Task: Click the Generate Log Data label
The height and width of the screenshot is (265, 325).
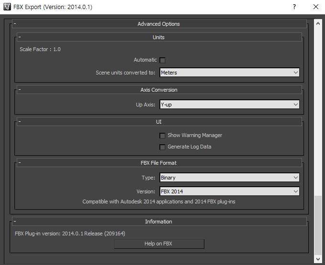Action: pos(189,147)
